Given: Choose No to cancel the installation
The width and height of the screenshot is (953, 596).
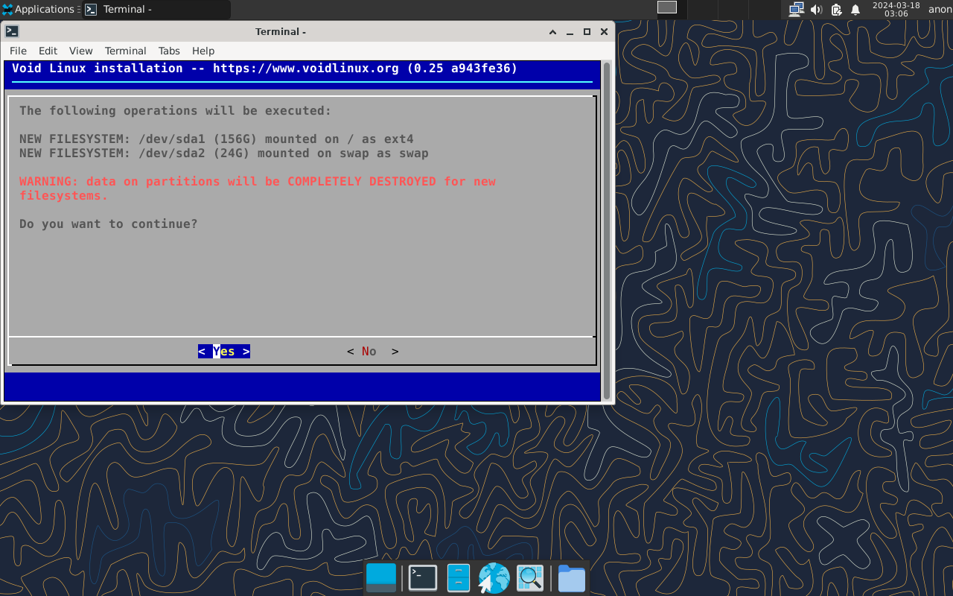Looking at the screenshot, I should (373, 352).
